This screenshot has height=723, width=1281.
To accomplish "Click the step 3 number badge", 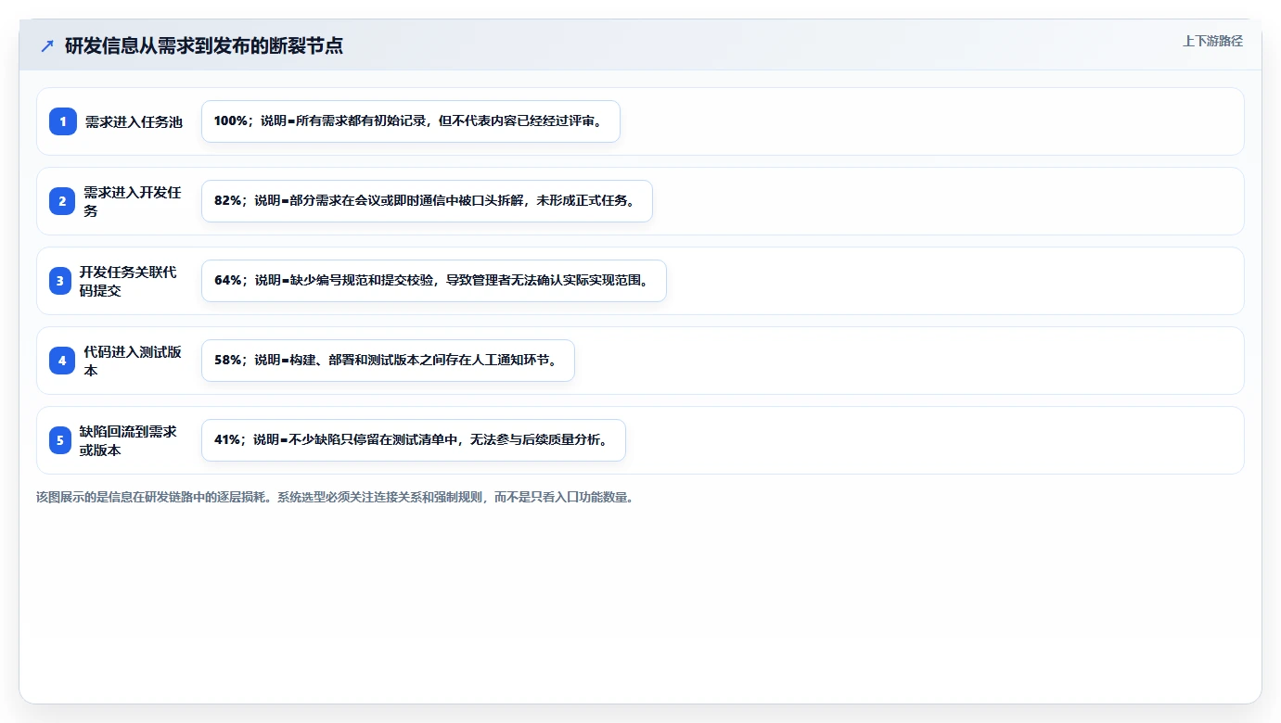I will [60, 281].
